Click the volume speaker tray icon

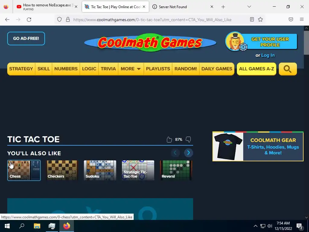[x=270, y=226]
